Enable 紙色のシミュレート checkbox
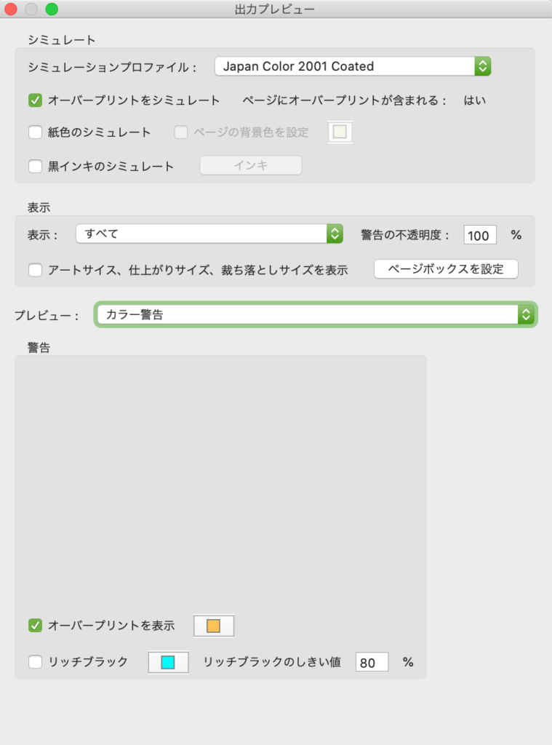The width and height of the screenshot is (552, 745). pos(35,132)
